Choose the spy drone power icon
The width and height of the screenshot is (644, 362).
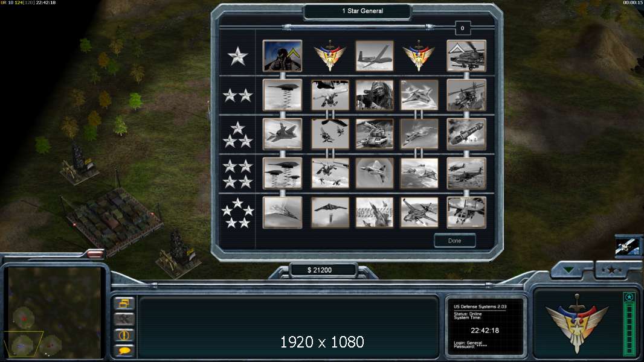pos(374,56)
